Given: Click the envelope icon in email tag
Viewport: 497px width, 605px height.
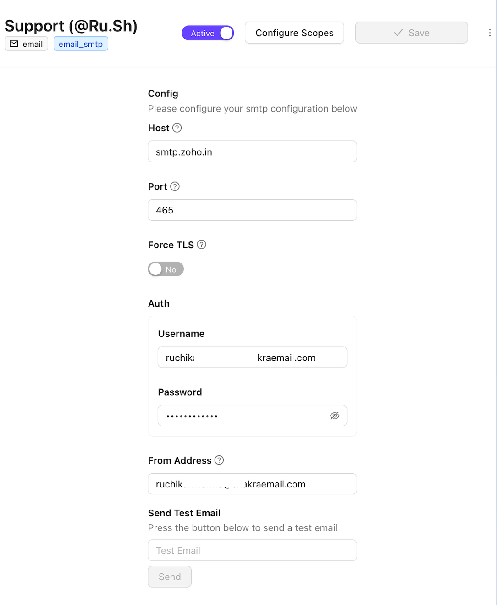Looking at the screenshot, I should 14,44.
